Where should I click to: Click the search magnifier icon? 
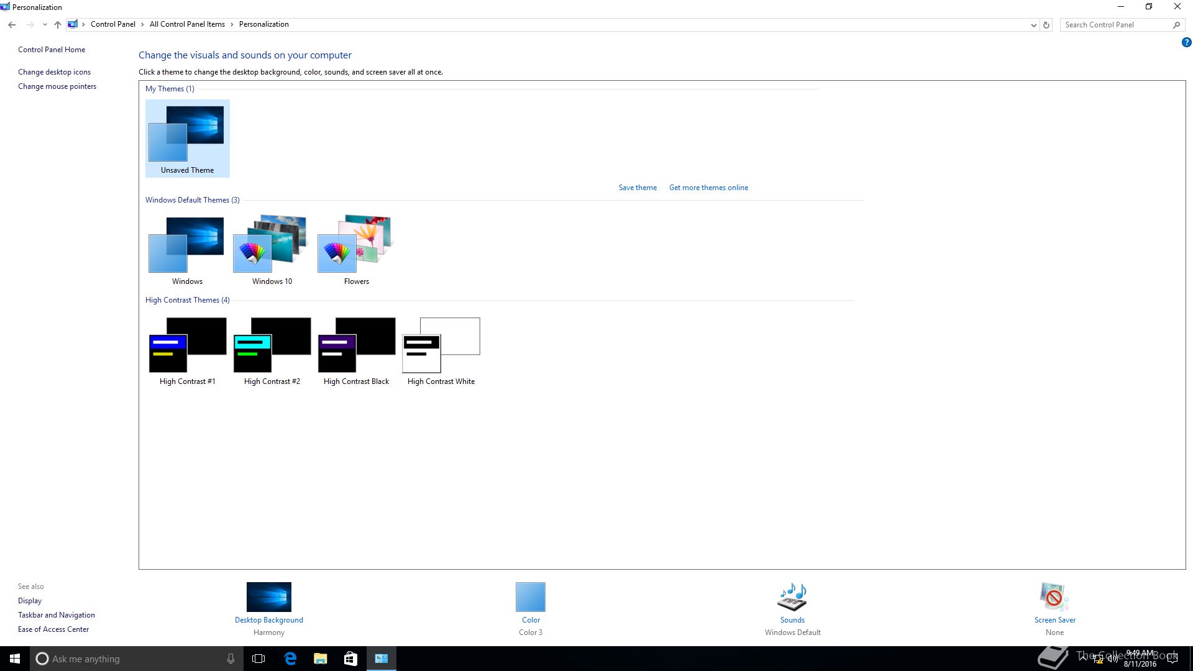click(1176, 25)
